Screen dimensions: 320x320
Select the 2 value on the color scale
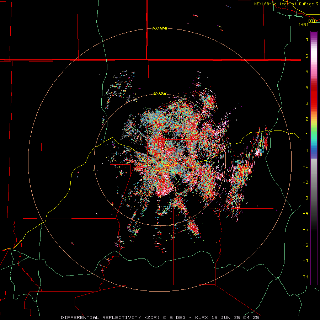pos(307,119)
